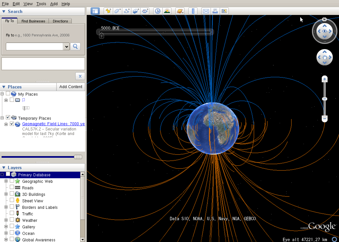Open the Tools menu
This screenshot has height=242, width=339.
pyautogui.click(x=41, y=4)
